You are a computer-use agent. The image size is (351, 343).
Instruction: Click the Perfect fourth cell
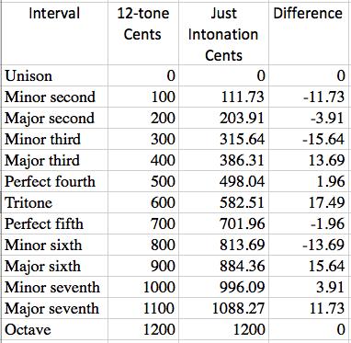[x=55, y=181]
